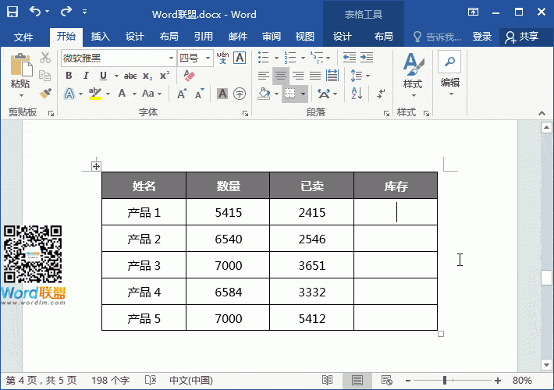Click the ribbon display options button

(473, 12)
